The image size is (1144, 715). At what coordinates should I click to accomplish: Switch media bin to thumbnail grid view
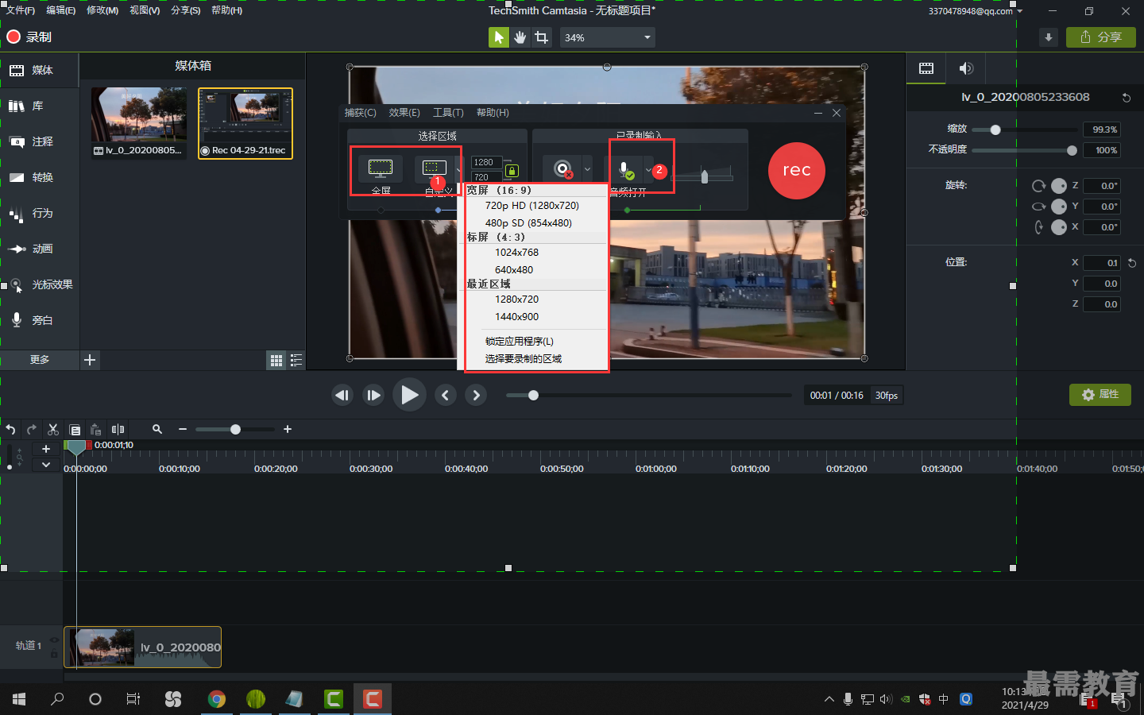276,361
